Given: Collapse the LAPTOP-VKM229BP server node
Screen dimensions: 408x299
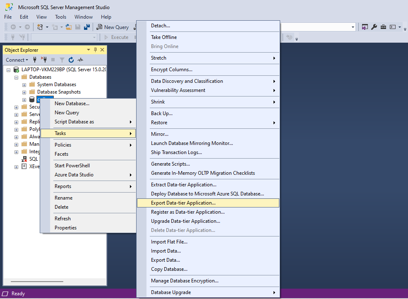Looking at the screenshot, I should tap(9, 70).
